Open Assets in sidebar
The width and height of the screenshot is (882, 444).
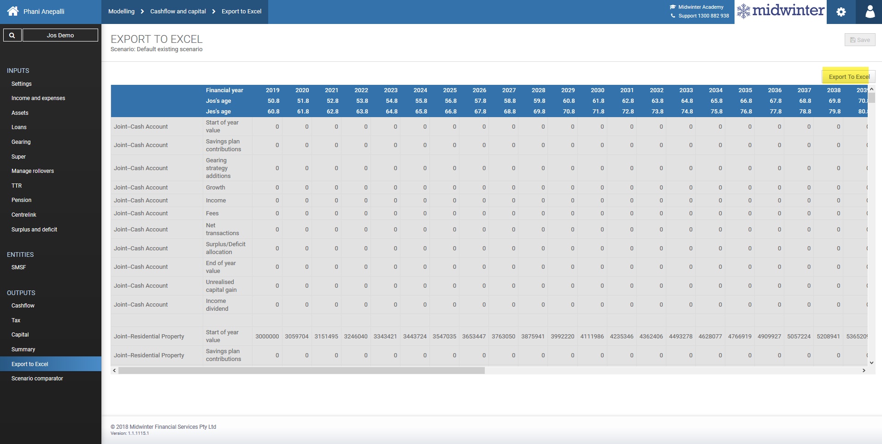(20, 113)
